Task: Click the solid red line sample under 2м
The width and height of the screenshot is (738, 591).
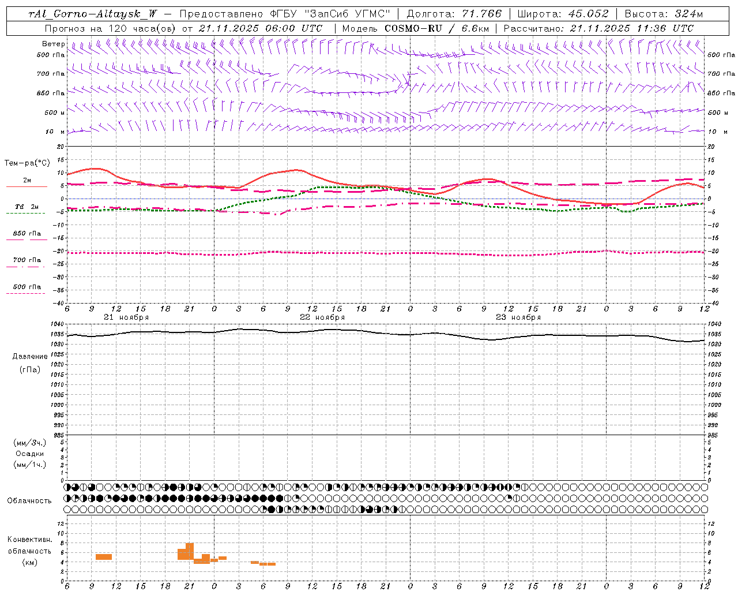Action: point(27,186)
